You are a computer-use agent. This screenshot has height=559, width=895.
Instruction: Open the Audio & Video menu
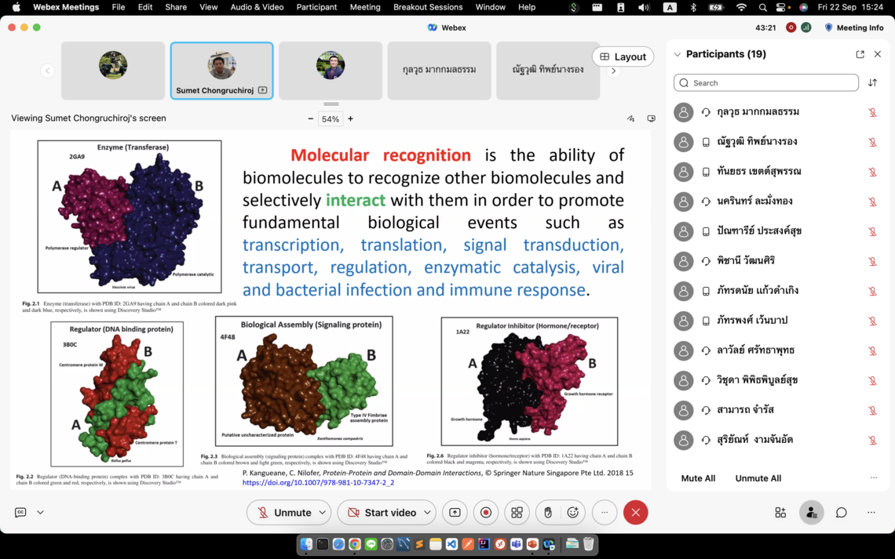257,7
